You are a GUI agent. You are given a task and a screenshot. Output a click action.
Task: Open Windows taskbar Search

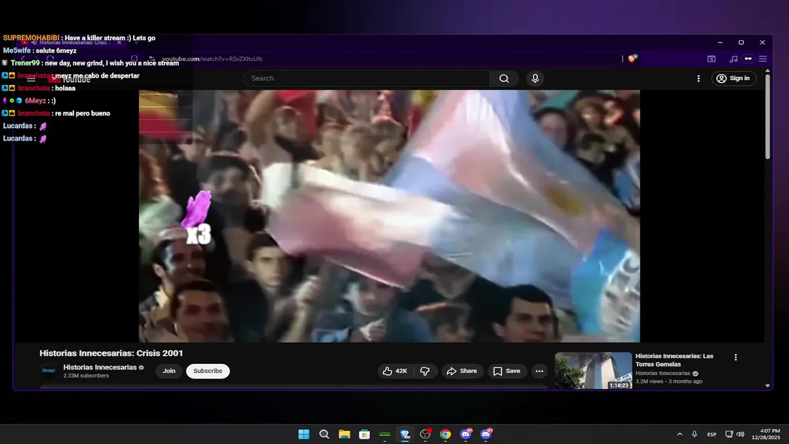[324, 434]
